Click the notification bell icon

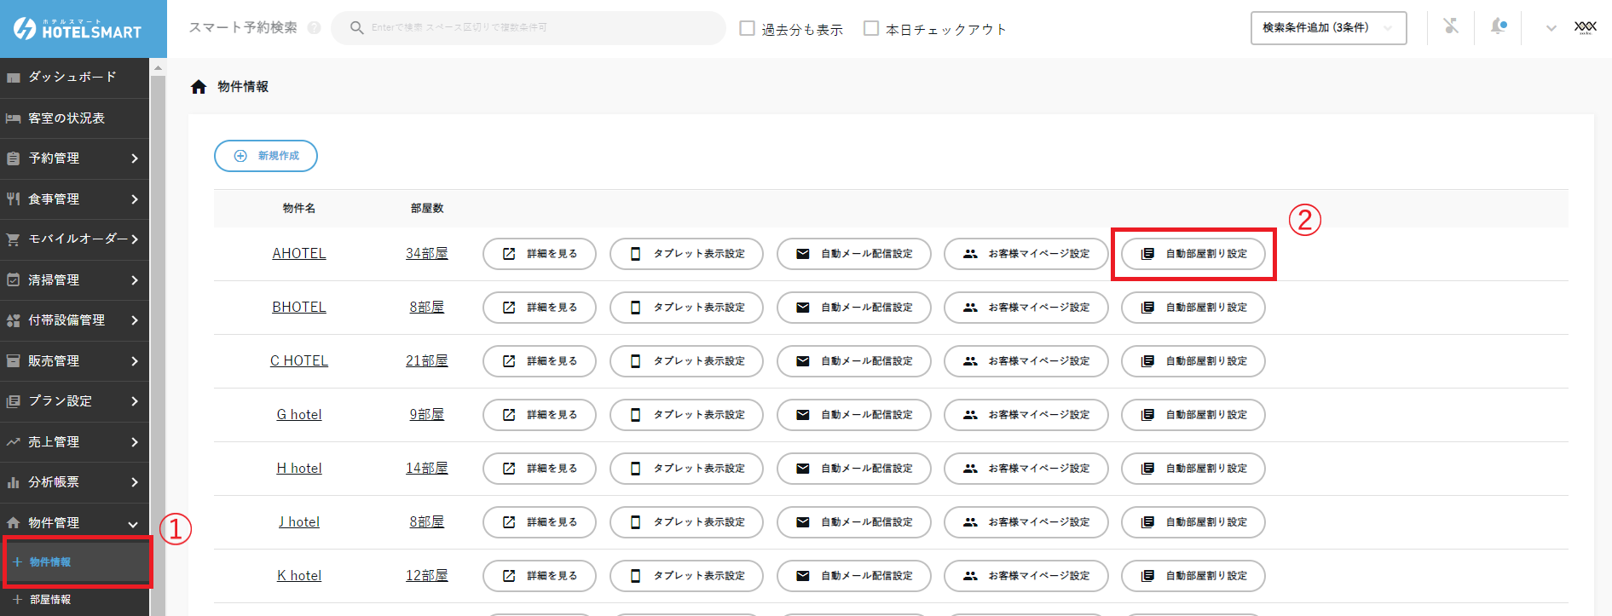[x=1498, y=27]
